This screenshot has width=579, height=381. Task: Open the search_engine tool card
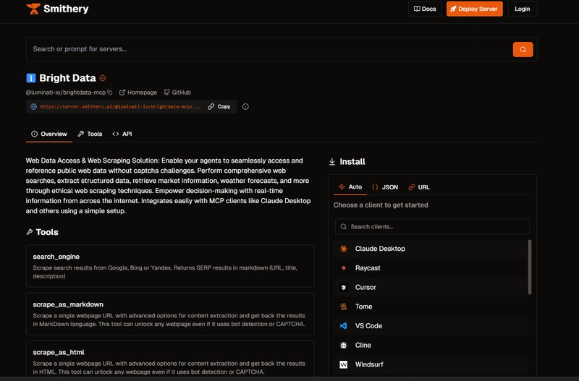tap(170, 266)
